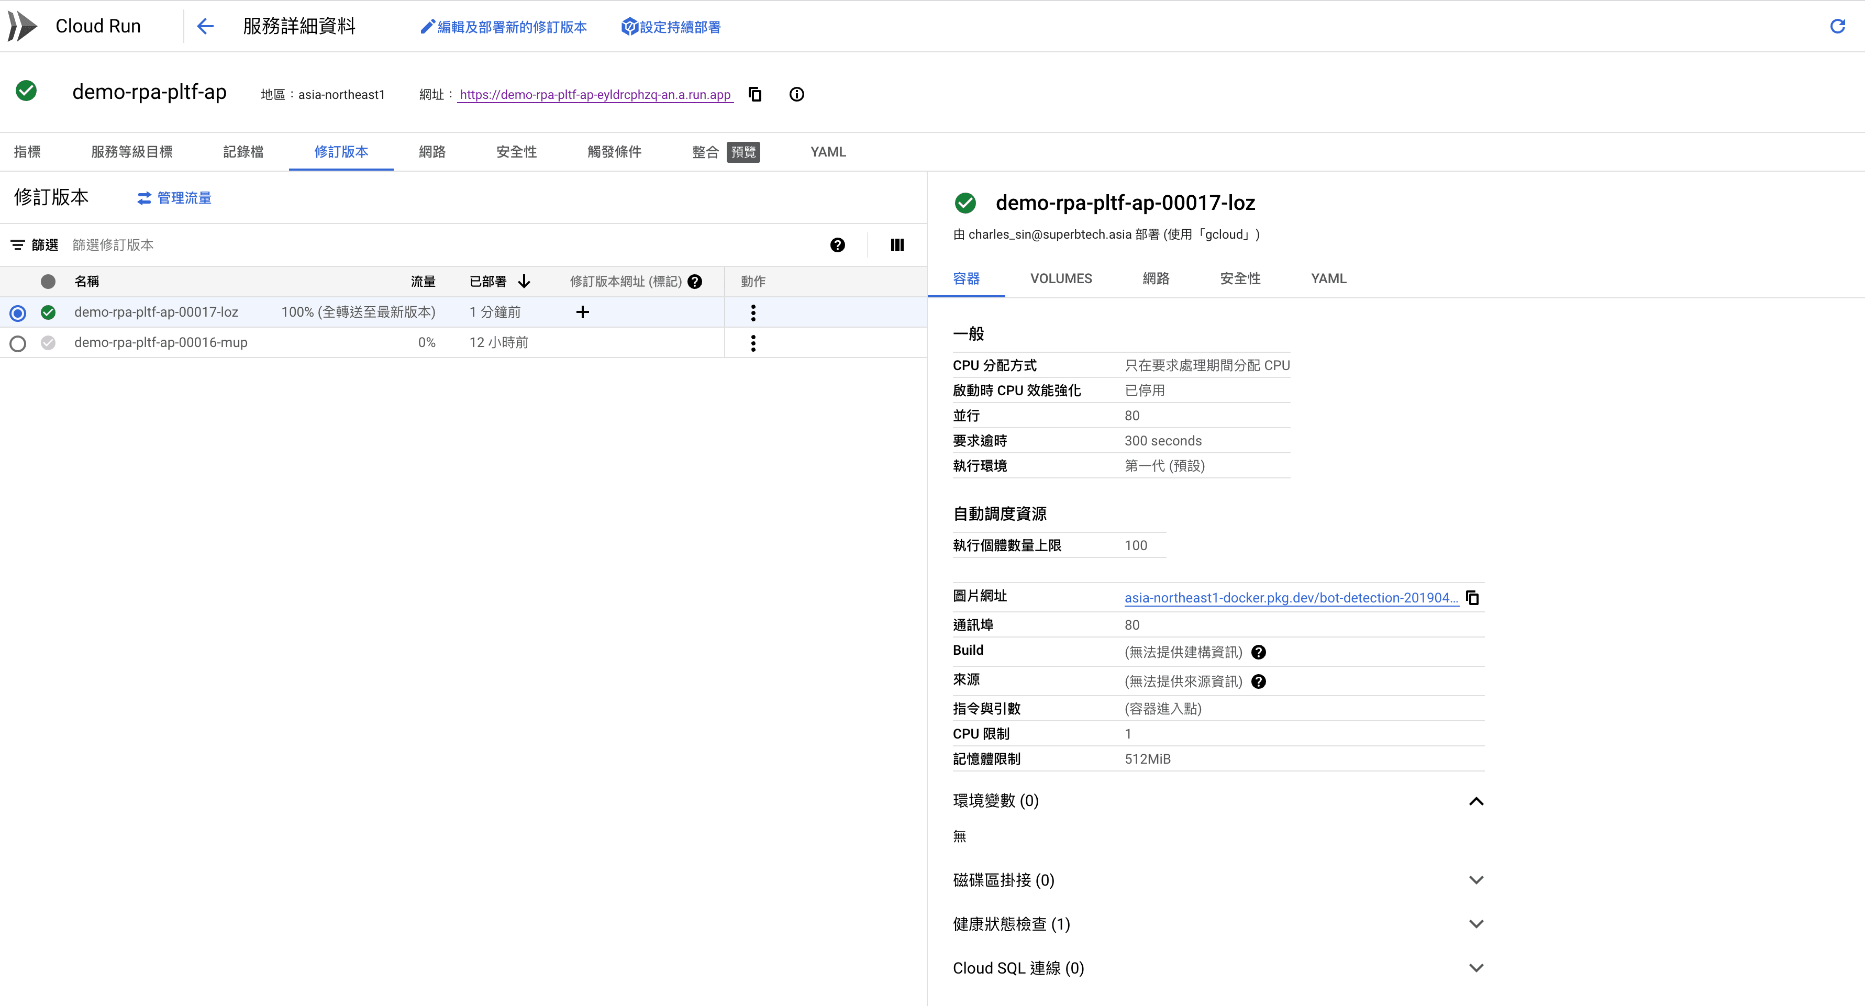
Task: Open the service-level 網路 tab
Action: (432, 152)
